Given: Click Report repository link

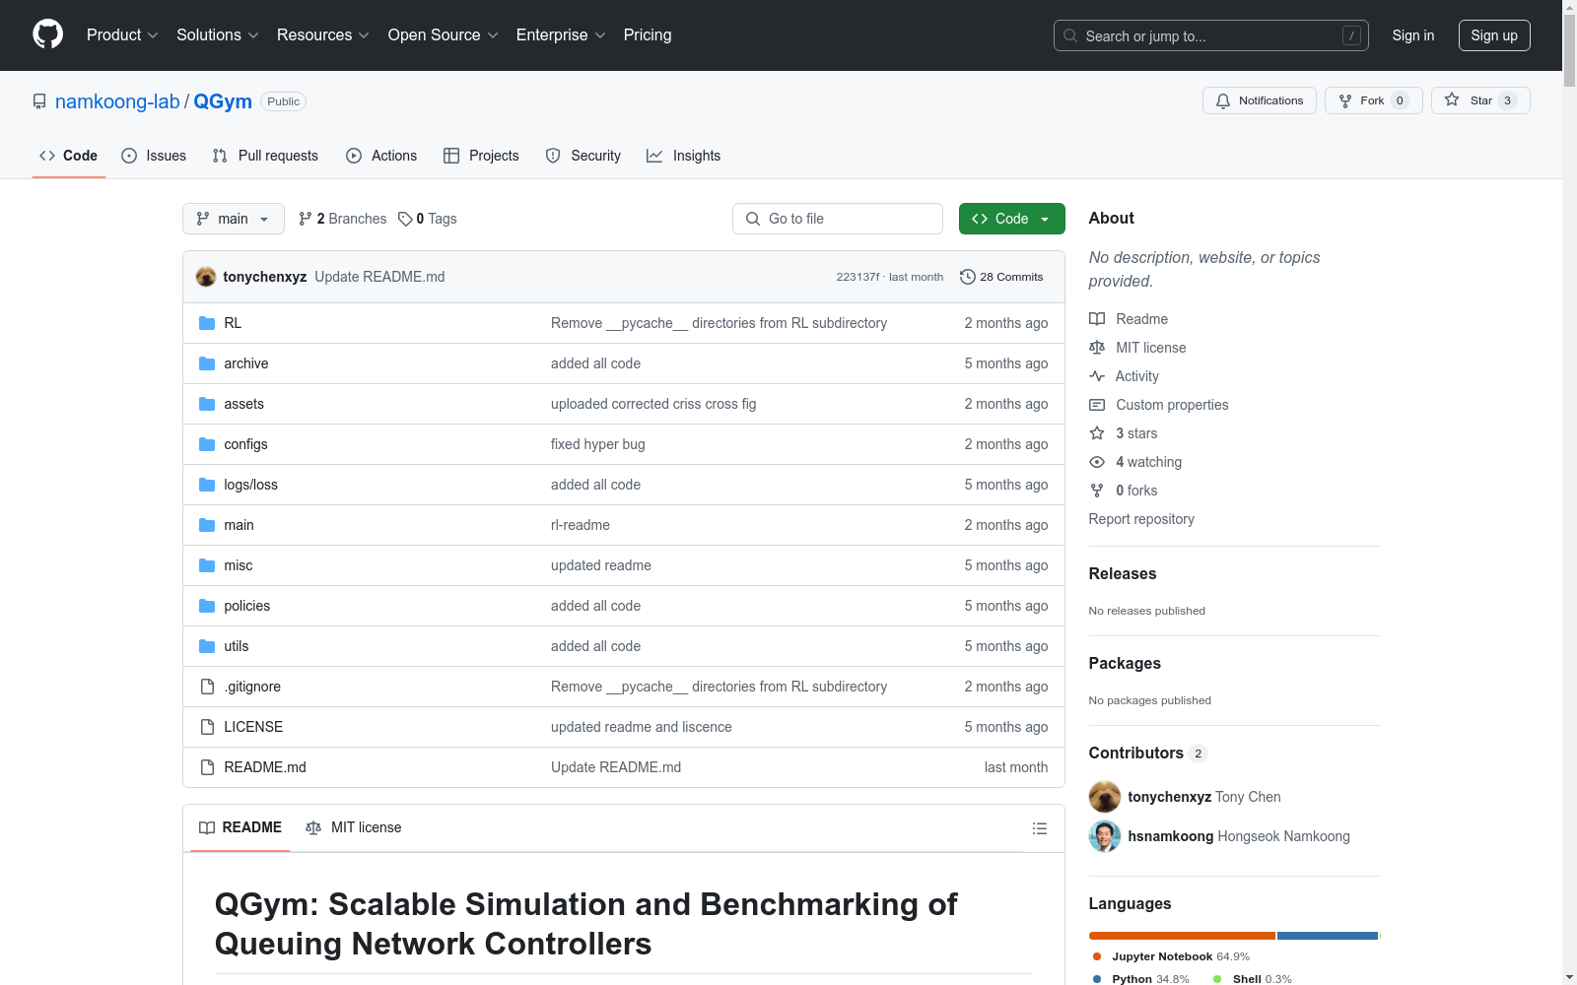Looking at the screenshot, I should click(x=1141, y=519).
